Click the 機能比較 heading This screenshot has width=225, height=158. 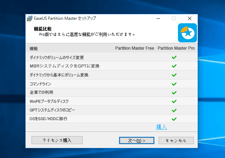click(43, 29)
